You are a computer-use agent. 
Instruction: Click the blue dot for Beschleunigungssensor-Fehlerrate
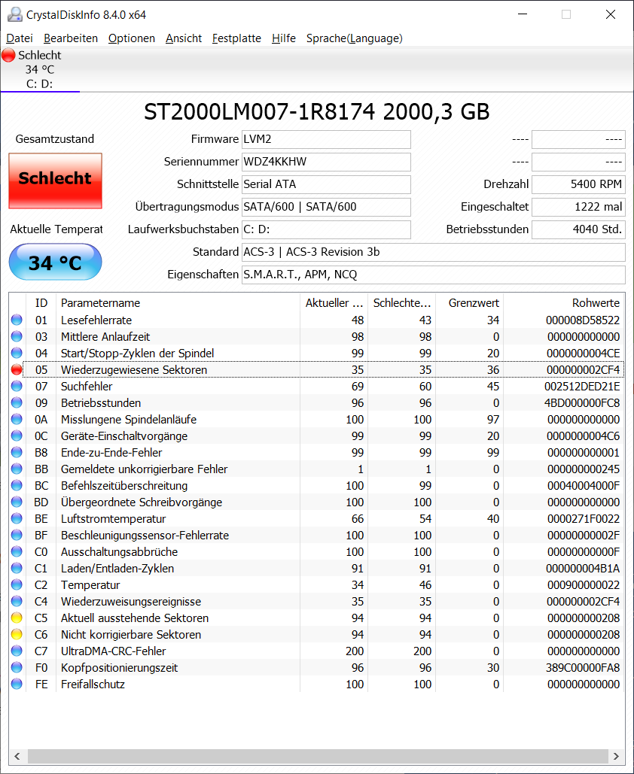click(x=17, y=535)
